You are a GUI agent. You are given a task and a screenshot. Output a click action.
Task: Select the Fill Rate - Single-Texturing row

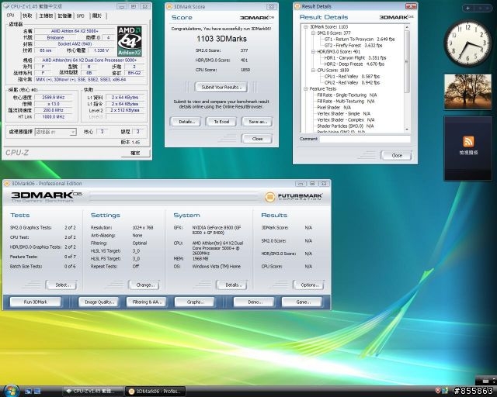(x=347, y=95)
